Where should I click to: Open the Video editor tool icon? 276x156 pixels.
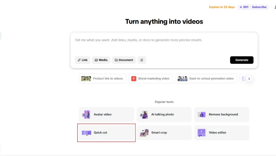(202, 133)
